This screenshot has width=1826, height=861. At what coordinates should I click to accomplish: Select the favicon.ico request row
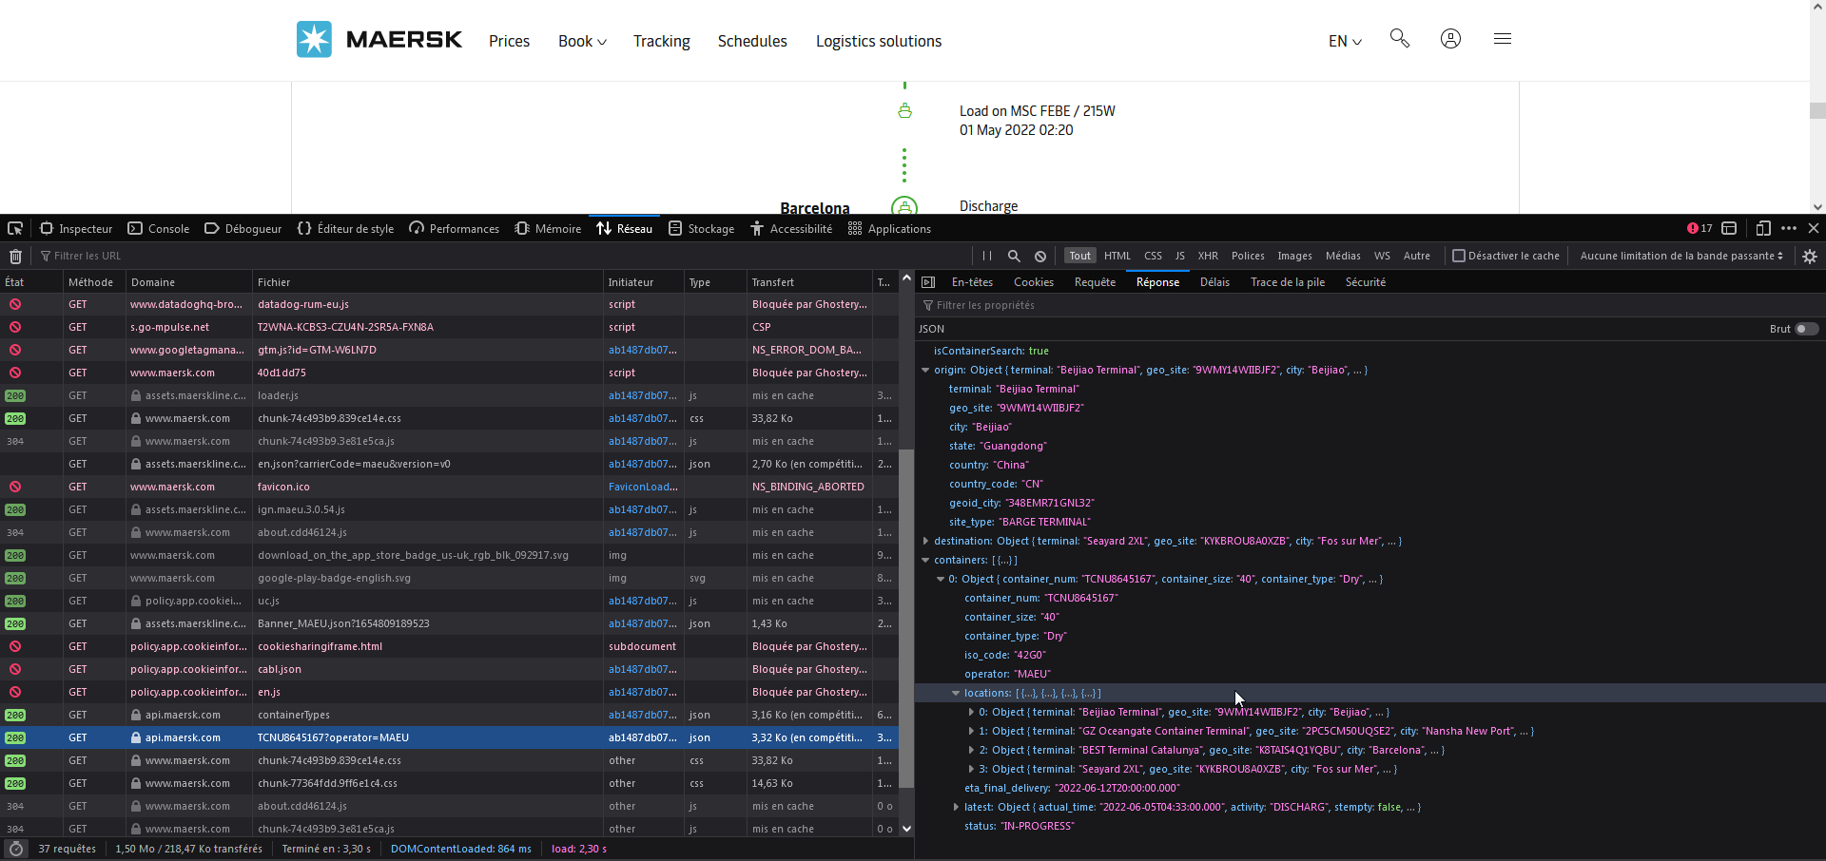click(449, 487)
